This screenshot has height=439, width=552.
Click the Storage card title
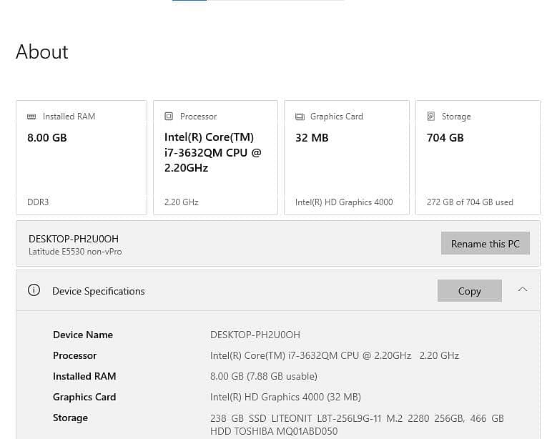456,117
